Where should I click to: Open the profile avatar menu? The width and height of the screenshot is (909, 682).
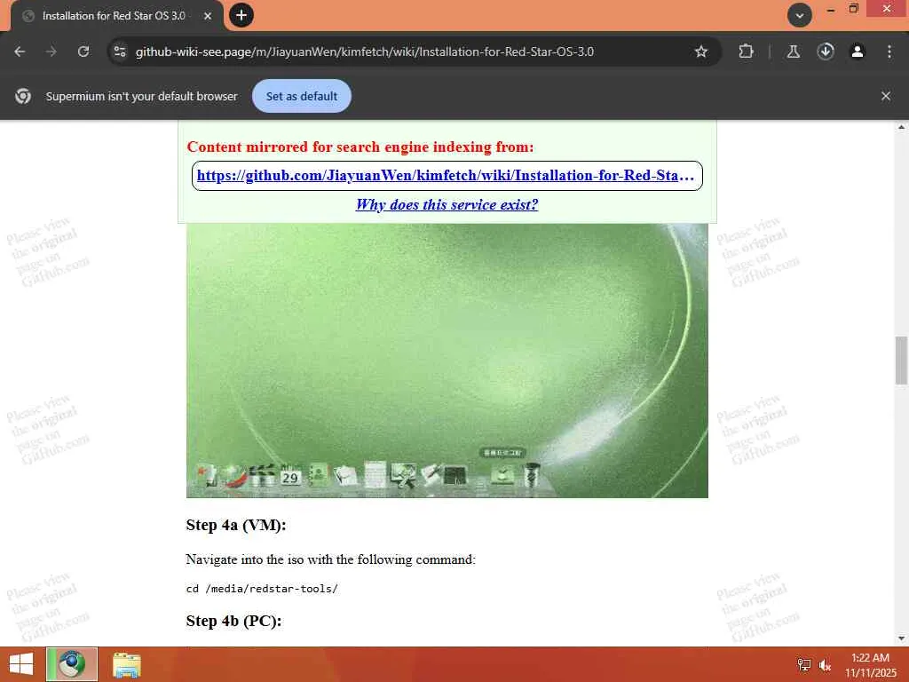click(x=858, y=52)
